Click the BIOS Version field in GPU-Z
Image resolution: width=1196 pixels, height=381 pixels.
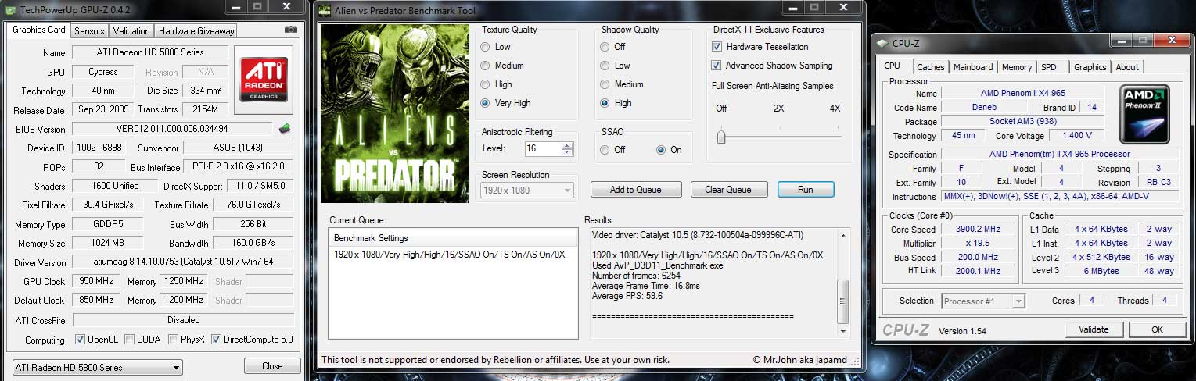pos(173,129)
